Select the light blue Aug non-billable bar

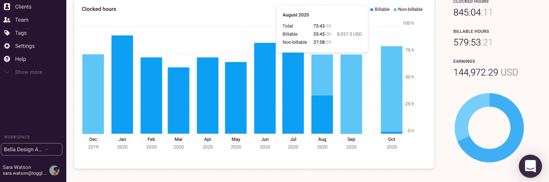coord(322,75)
